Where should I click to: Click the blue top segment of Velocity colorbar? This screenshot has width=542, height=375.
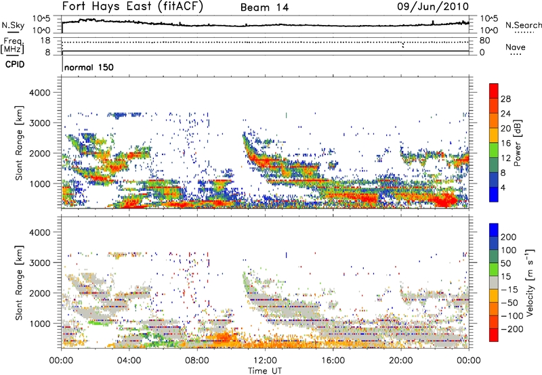(x=494, y=230)
